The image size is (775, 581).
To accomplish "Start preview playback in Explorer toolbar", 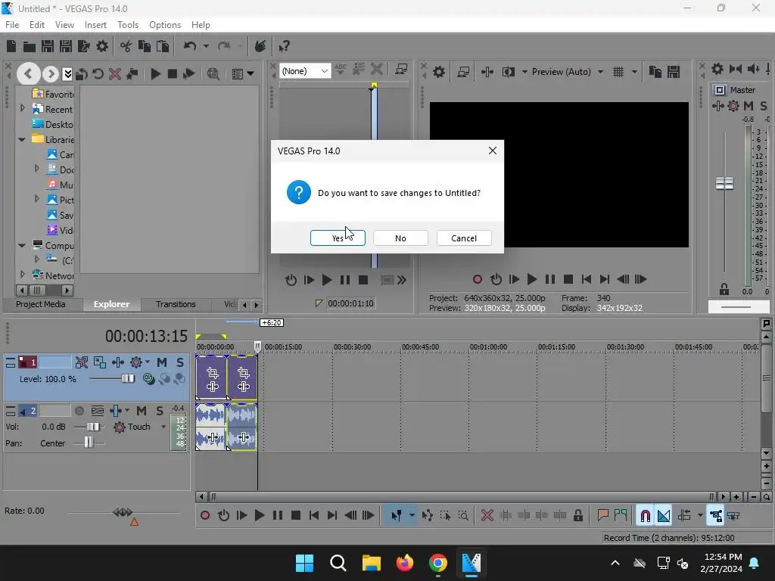I will point(155,74).
